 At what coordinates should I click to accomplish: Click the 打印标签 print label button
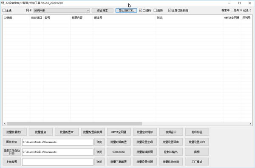coord(197,132)
